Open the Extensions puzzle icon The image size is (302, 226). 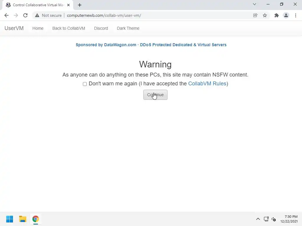(x=277, y=15)
